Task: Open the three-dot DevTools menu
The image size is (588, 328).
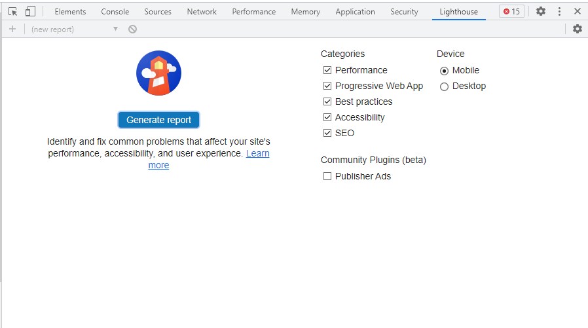Action: click(x=559, y=11)
